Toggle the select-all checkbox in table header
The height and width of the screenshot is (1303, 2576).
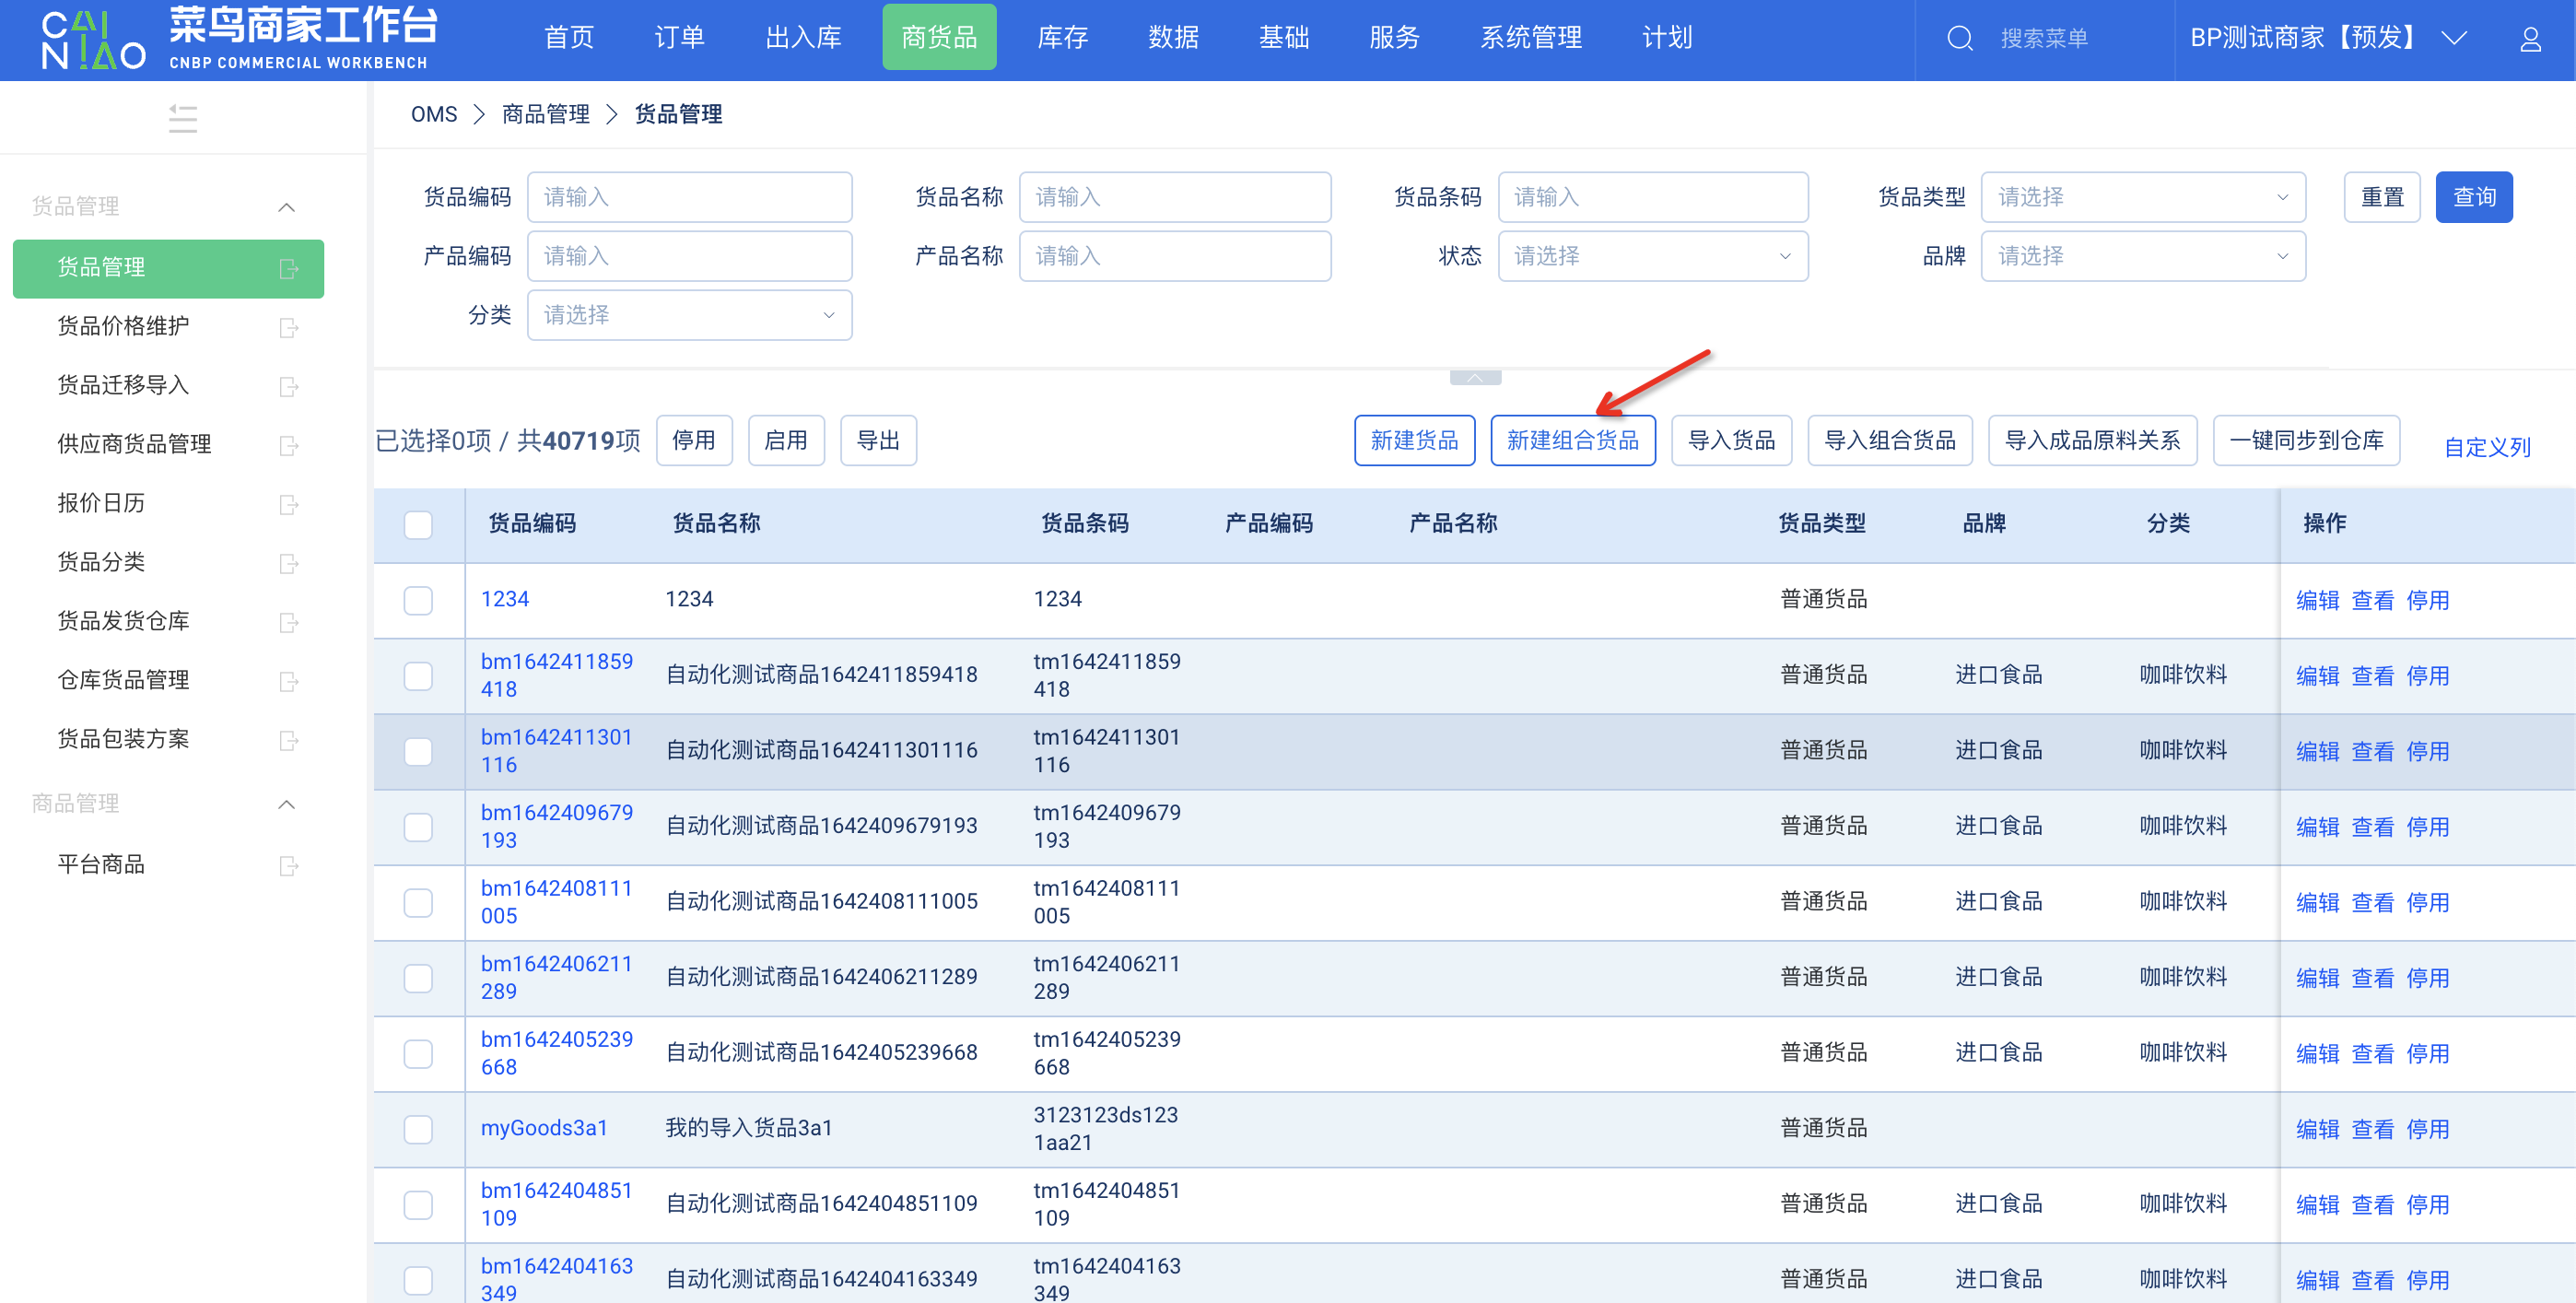(x=418, y=525)
